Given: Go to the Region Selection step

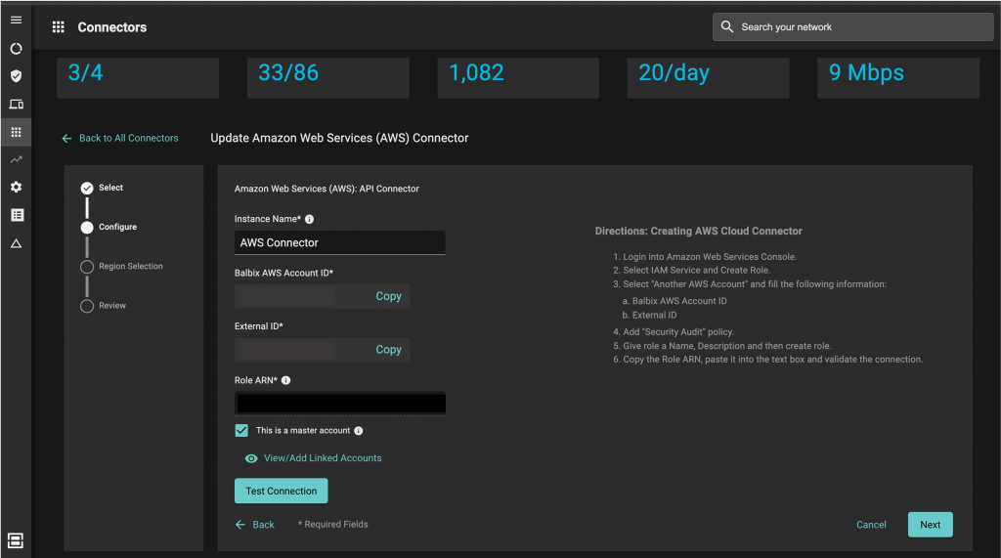Looking at the screenshot, I should coord(121,266).
